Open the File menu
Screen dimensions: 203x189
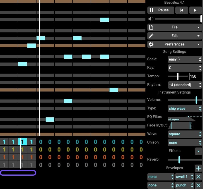(x=174, y=27)
